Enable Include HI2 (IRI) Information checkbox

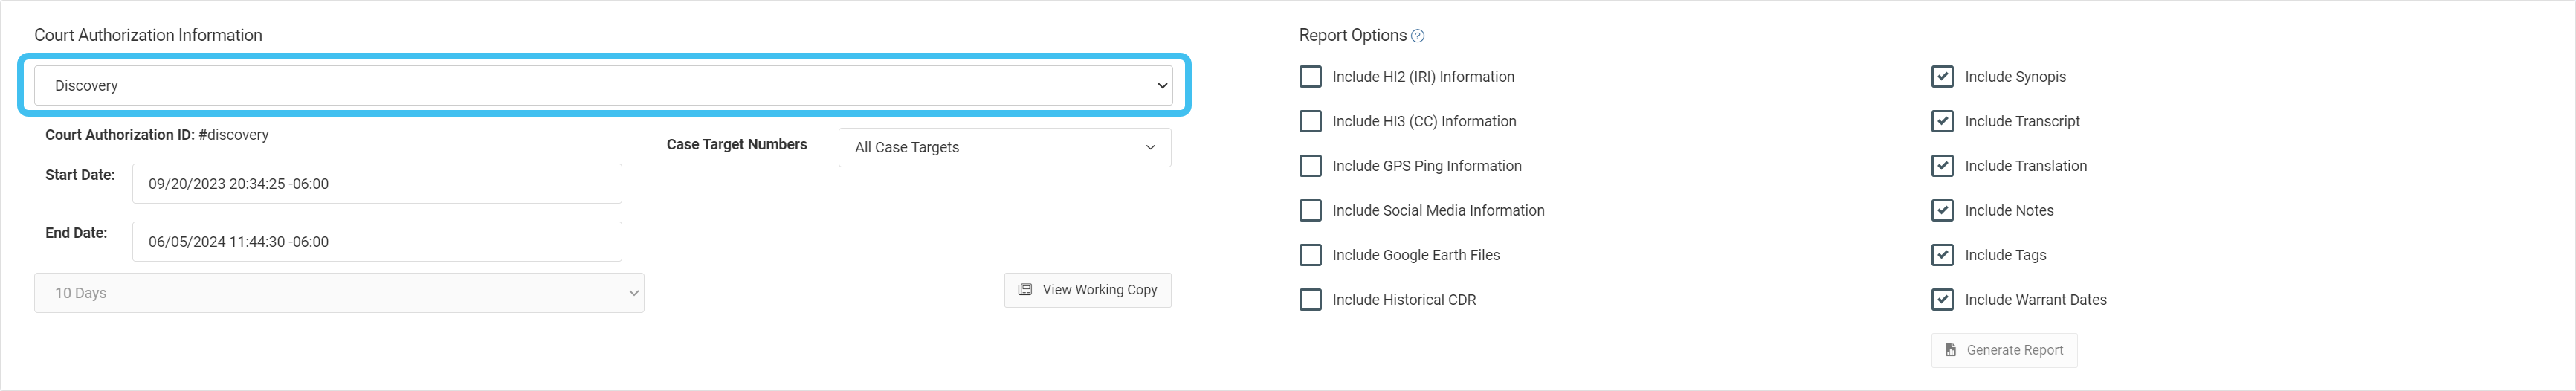point(1310,77)
